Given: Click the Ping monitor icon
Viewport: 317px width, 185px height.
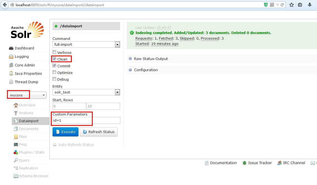Looking at the screenshot, I should [x=16, y=145].
